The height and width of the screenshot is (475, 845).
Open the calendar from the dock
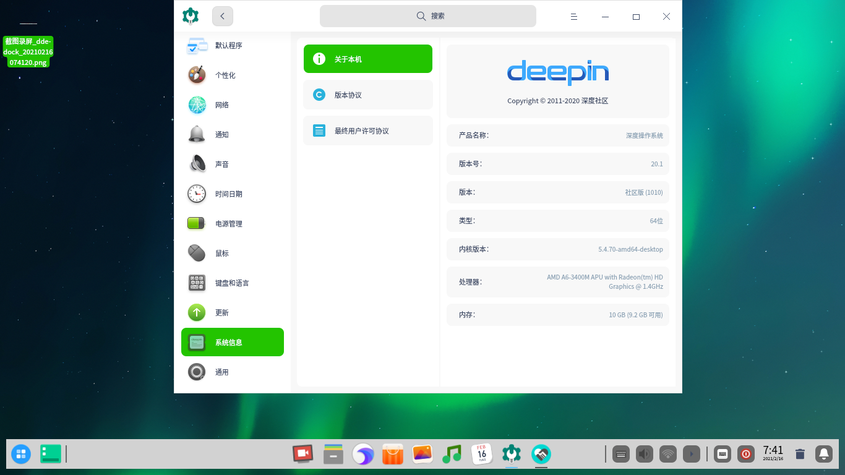pyautogui.click(x=482, y=454)
